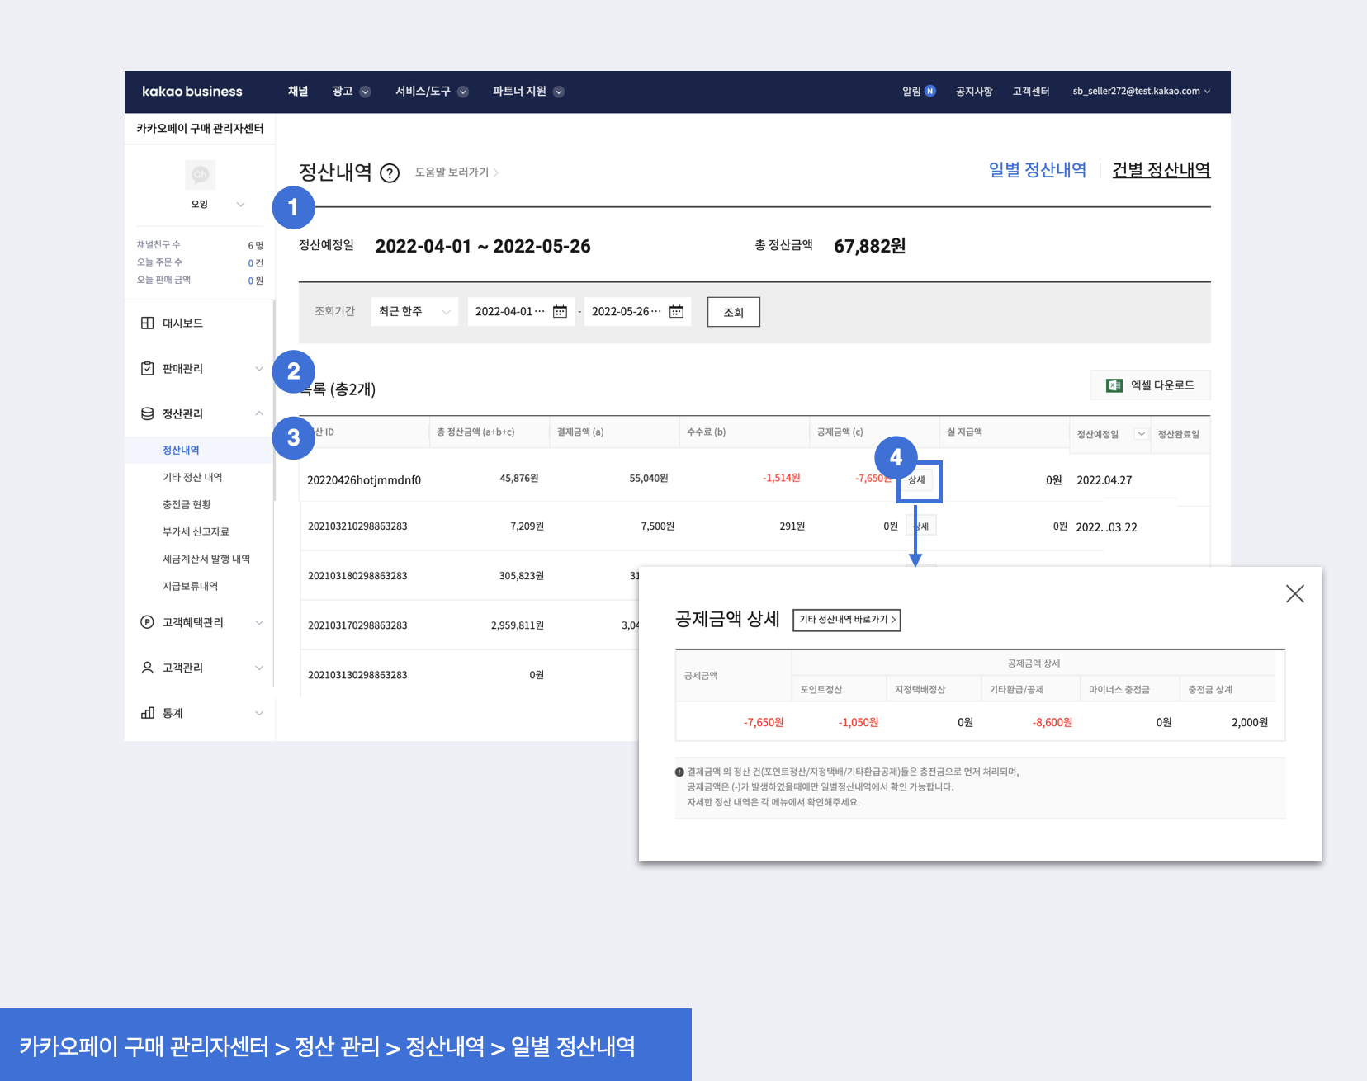Image resolution: width=1367 pixels, height=1081 pixels.
Task: Switch to 건별 정산내역 tab
Action: [x=1161, y=170]
